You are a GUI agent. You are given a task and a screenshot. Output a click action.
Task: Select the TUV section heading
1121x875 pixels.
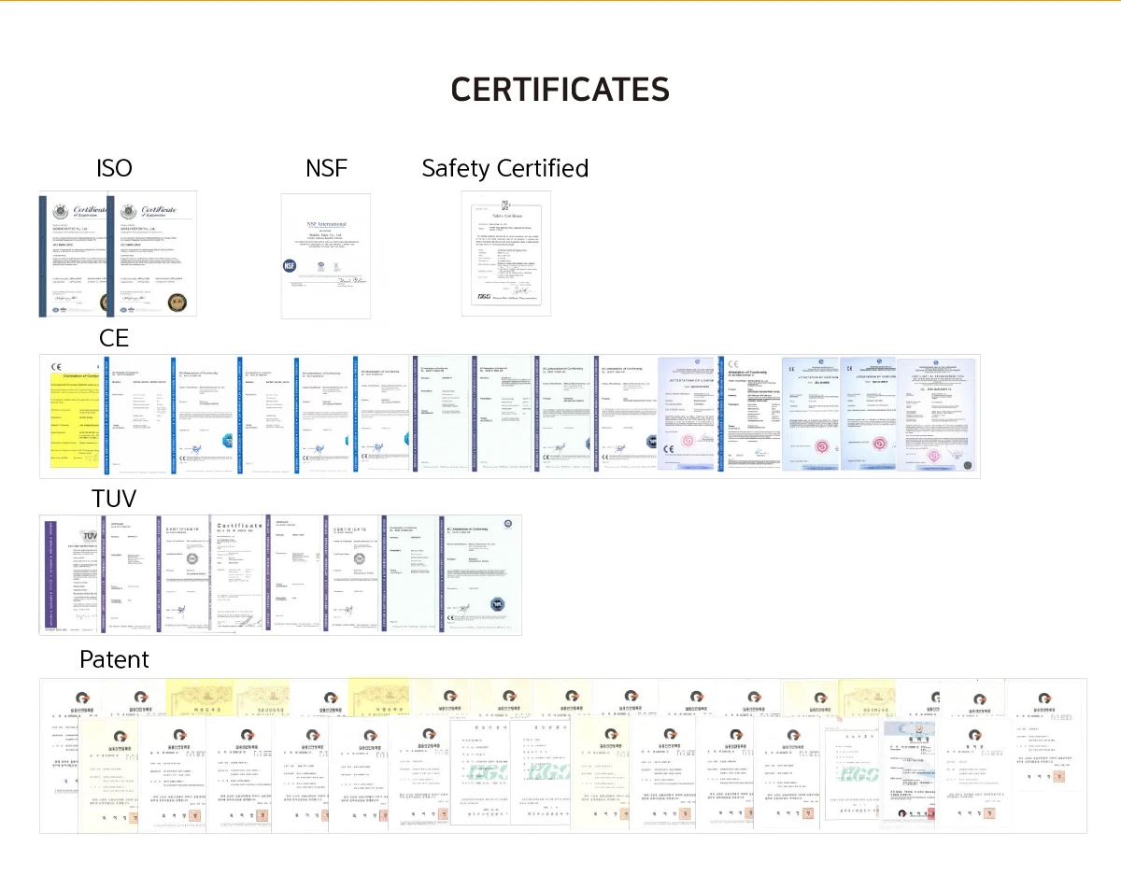[113, 499]
